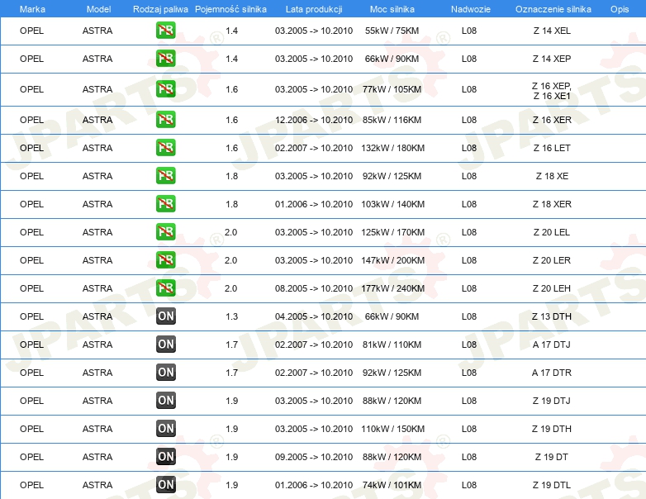Select engine code Z 19 DTL
The height and width of the screenshot is (499, 646).
click(552, 484)
